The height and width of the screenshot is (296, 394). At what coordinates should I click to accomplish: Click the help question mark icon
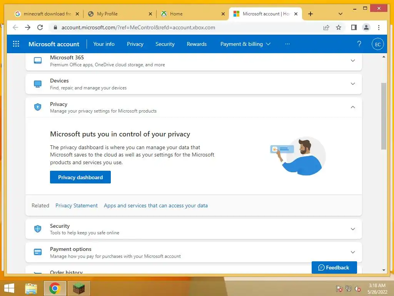coord(359,44)
